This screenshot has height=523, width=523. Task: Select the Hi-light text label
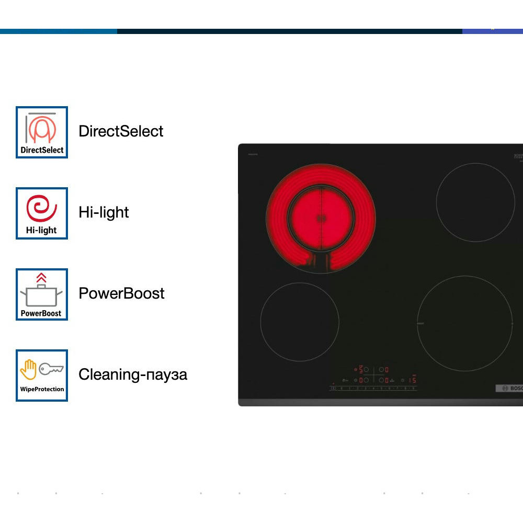click(x=104, y=212)
